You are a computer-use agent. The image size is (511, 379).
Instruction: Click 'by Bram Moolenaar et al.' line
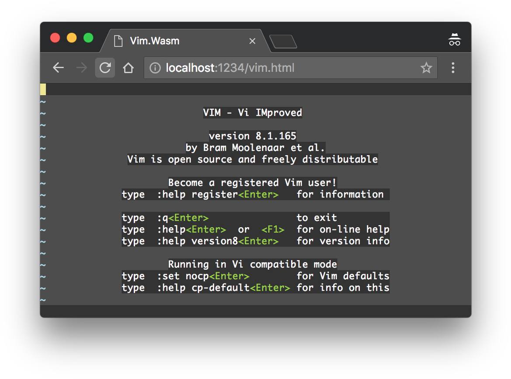(255, 148)
